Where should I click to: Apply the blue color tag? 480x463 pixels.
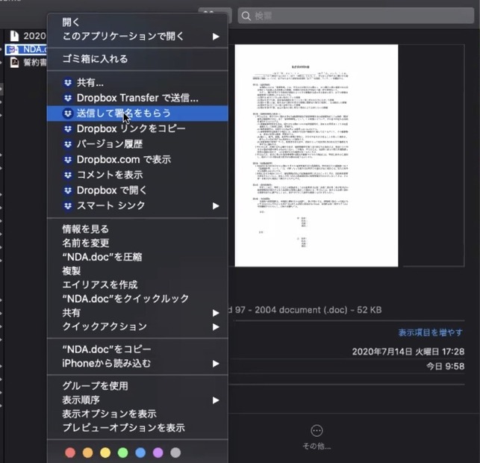[x=140, y=453]
